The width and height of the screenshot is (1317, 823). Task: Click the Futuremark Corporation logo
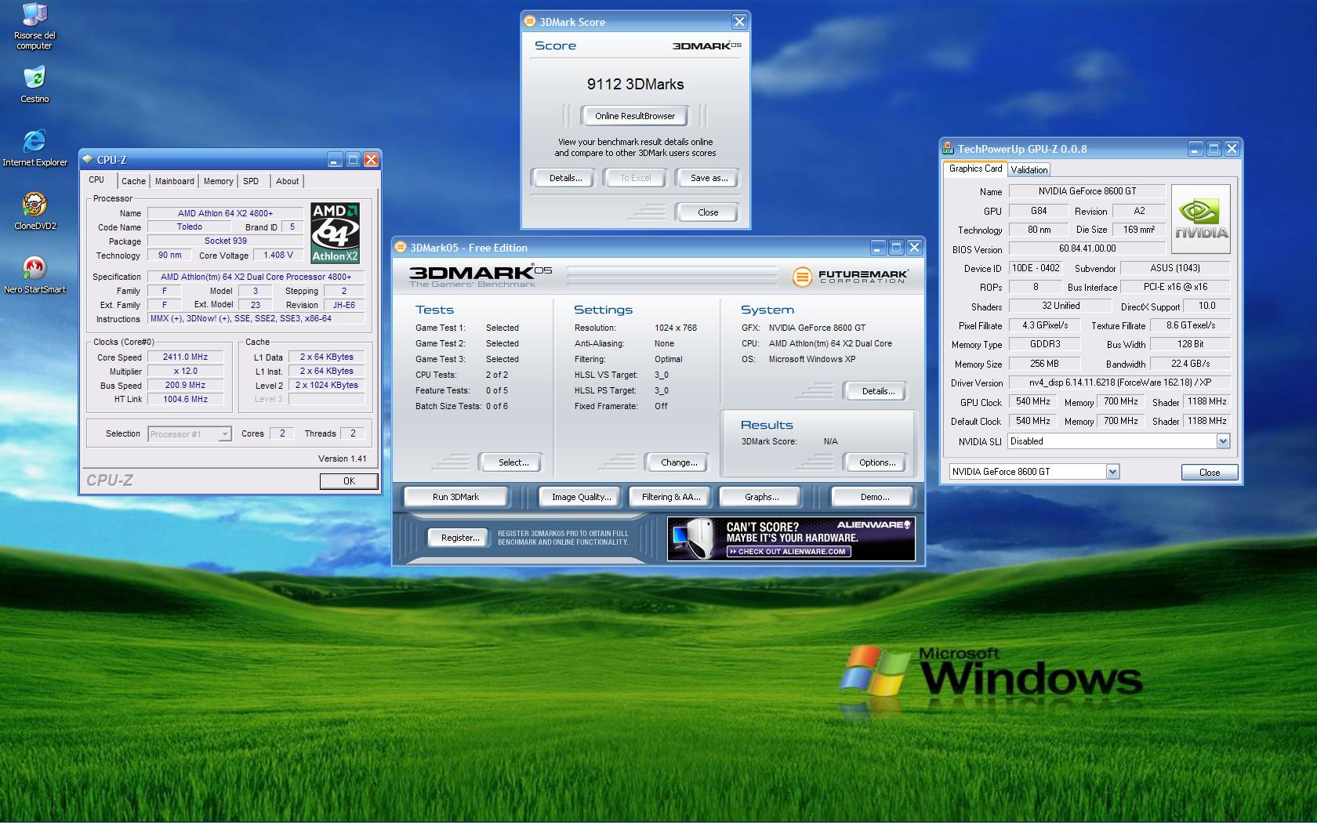(850, 276)
